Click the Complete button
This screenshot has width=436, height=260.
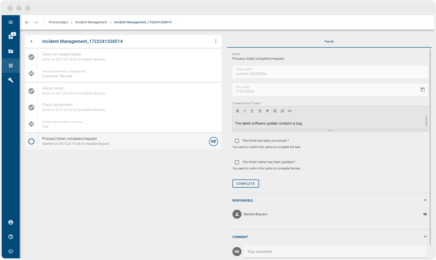(x=246, y=184)
